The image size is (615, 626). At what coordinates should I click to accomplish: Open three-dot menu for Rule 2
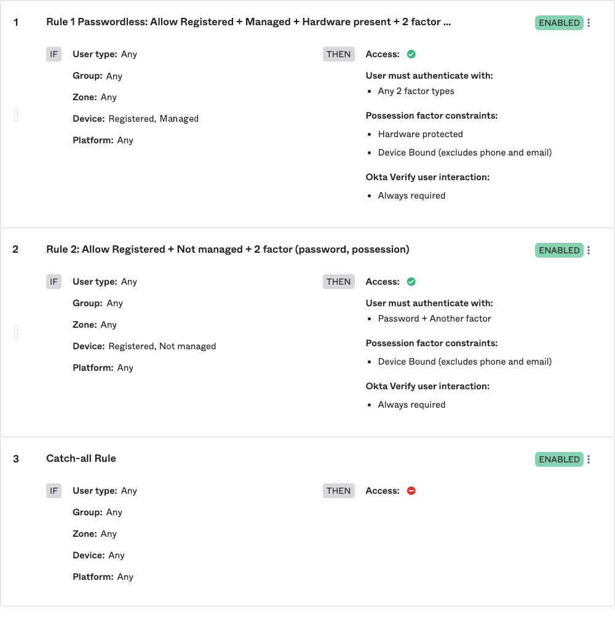[589, 250]
